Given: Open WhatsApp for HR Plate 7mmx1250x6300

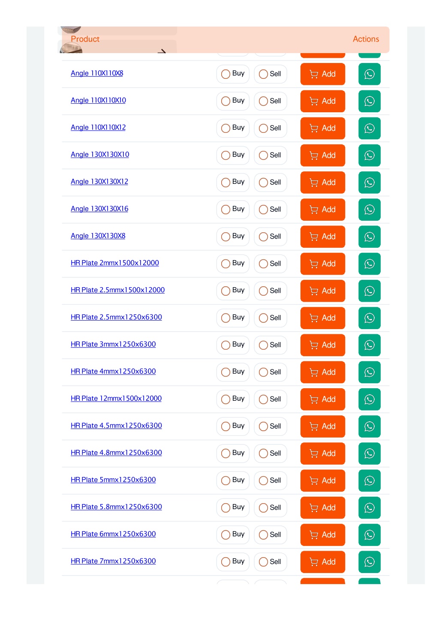Looking at the screenshot, I should point(369,562).
